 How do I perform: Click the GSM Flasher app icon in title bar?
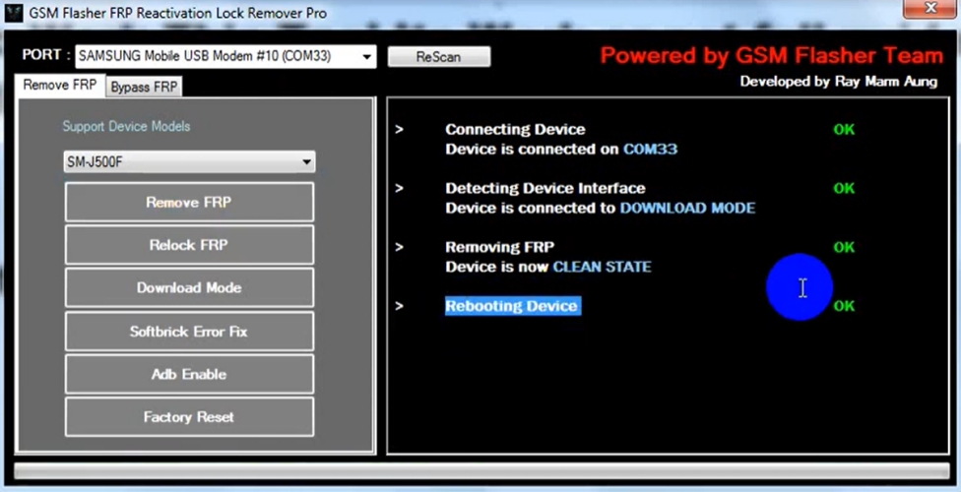click(14, 12)
